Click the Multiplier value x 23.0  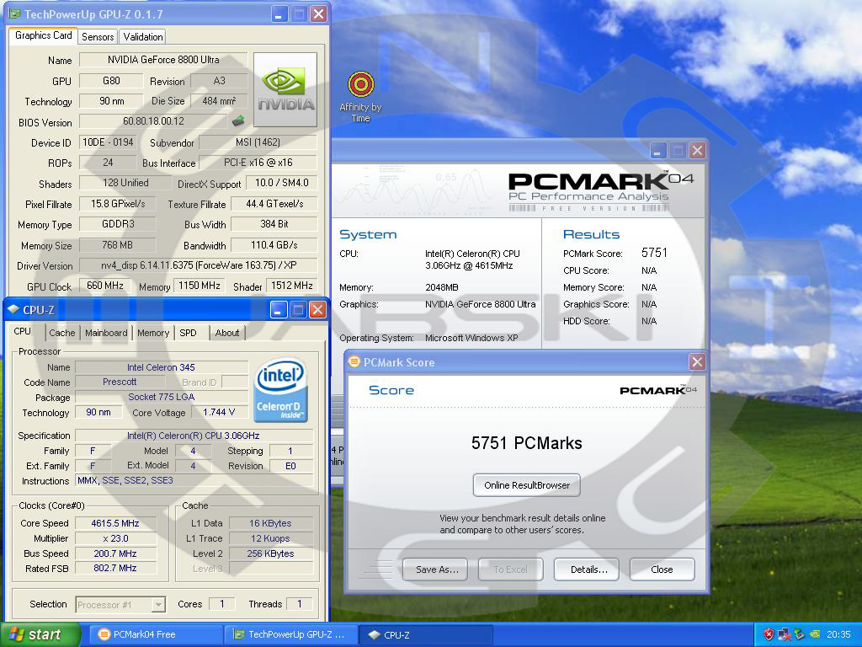[115, 538]
